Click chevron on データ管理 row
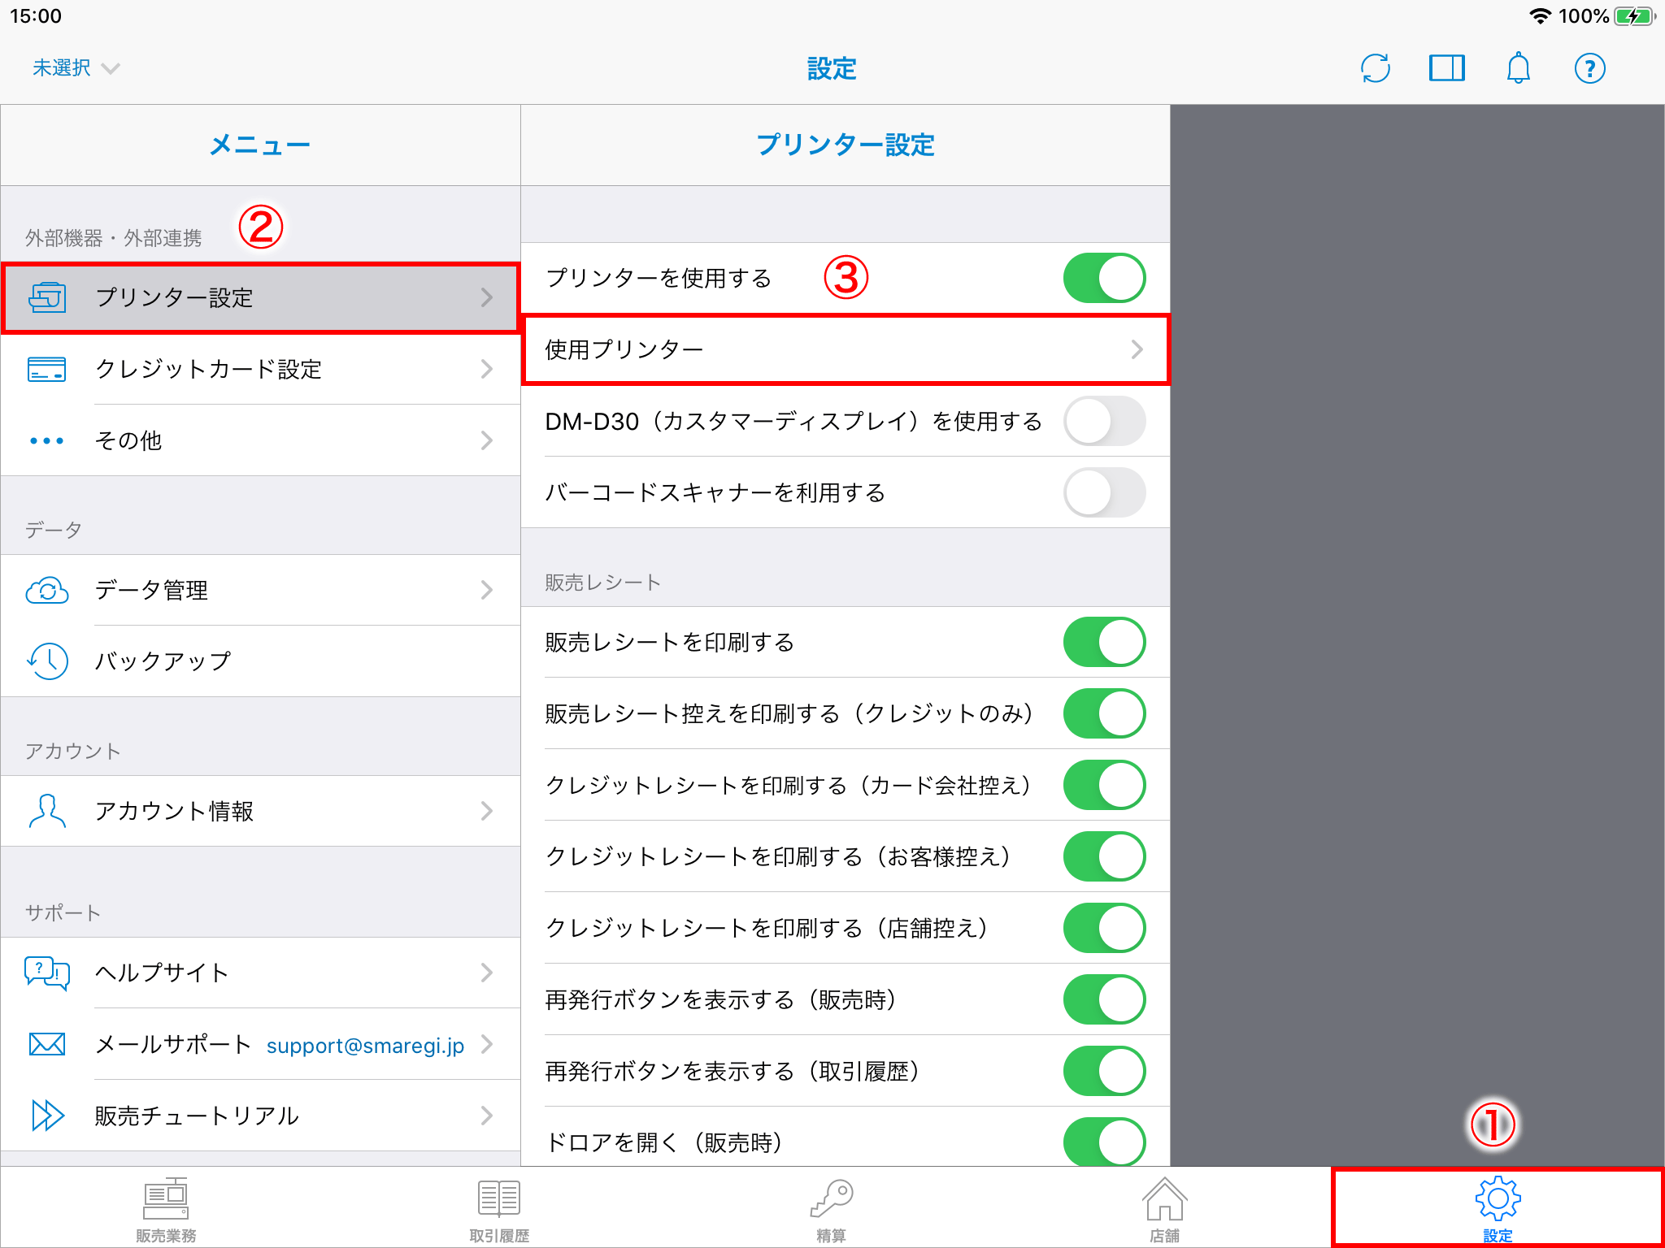 (486, 590)
